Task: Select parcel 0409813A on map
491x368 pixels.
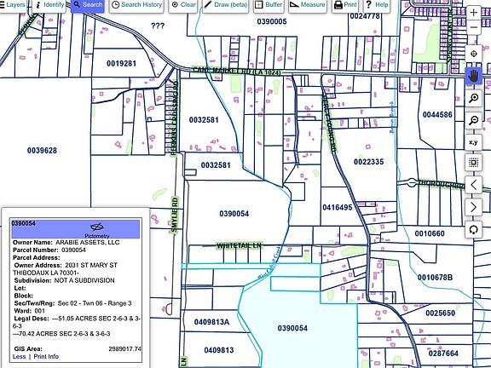Action: 211,322
